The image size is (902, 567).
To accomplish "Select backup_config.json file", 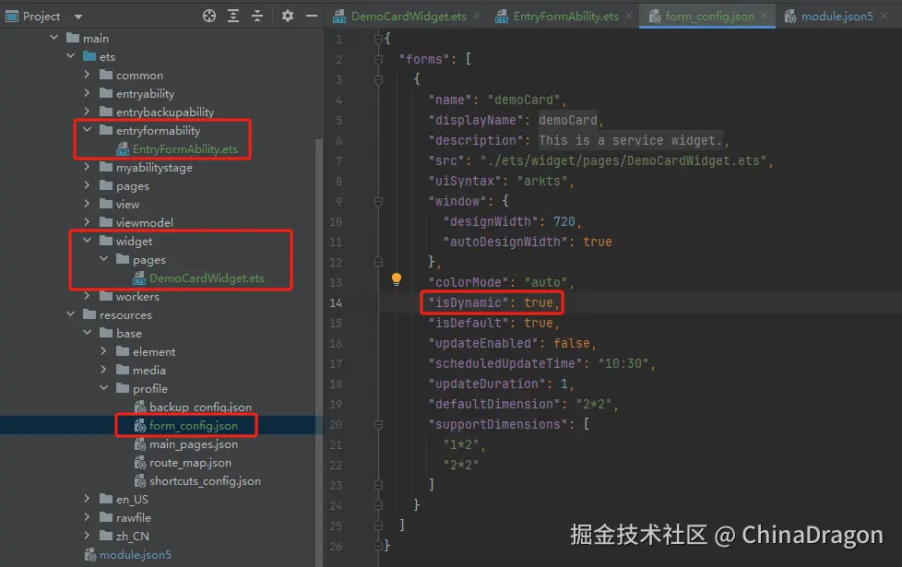I will click(200, 407).
